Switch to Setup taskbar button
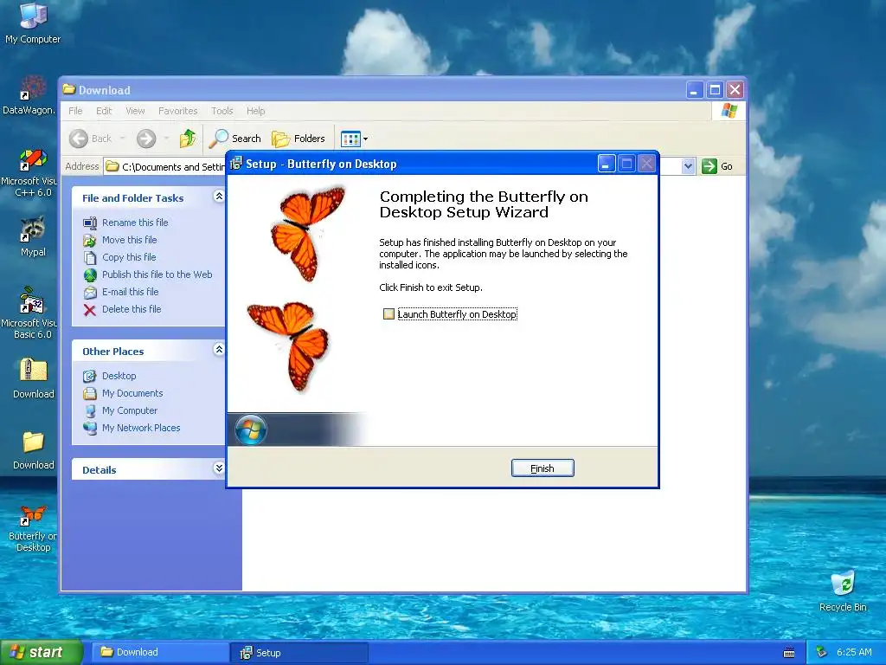The height and width of the screenshot is (665, 886). [299, 653]
